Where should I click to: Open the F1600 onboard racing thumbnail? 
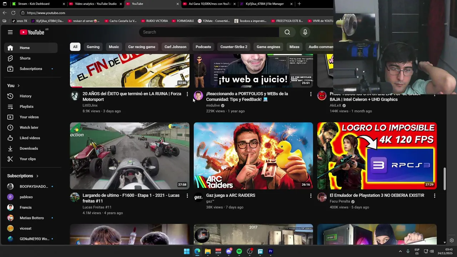(x=130, y=156)
